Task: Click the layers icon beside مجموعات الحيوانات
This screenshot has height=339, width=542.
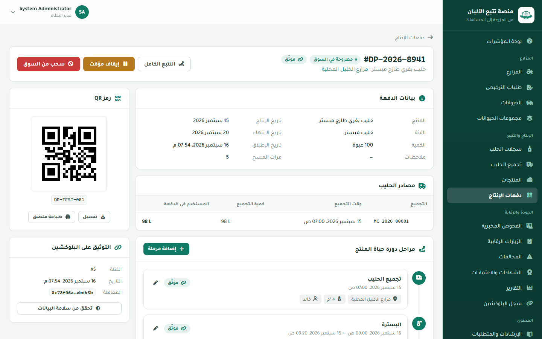Action: [x=530, y=118]
